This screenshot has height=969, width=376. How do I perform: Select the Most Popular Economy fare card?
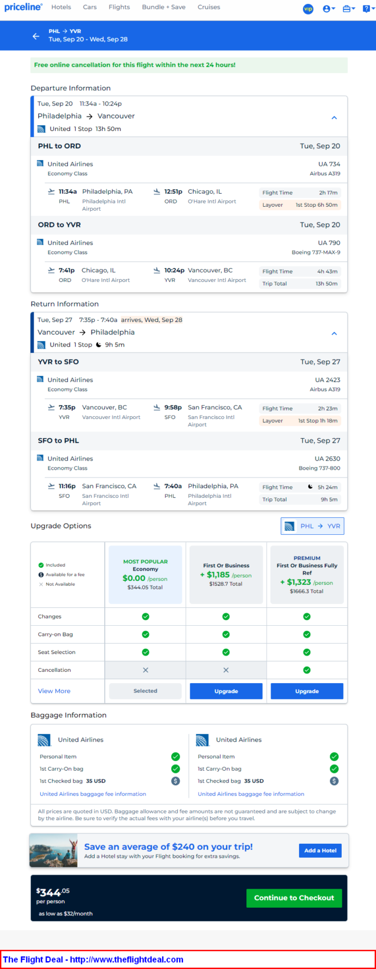pyautogui.click(x=145, y=575)
